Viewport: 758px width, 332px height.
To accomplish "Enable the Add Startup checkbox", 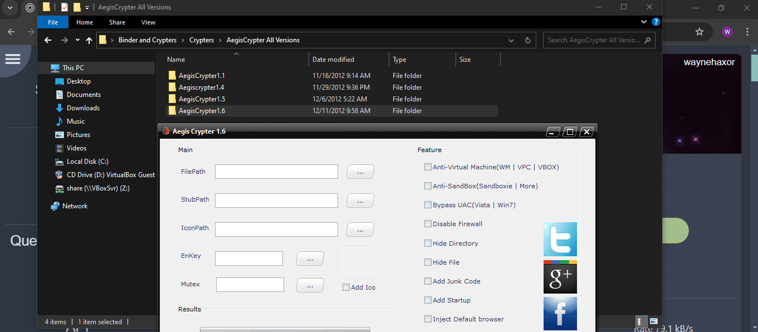I will tap(428, 300).
